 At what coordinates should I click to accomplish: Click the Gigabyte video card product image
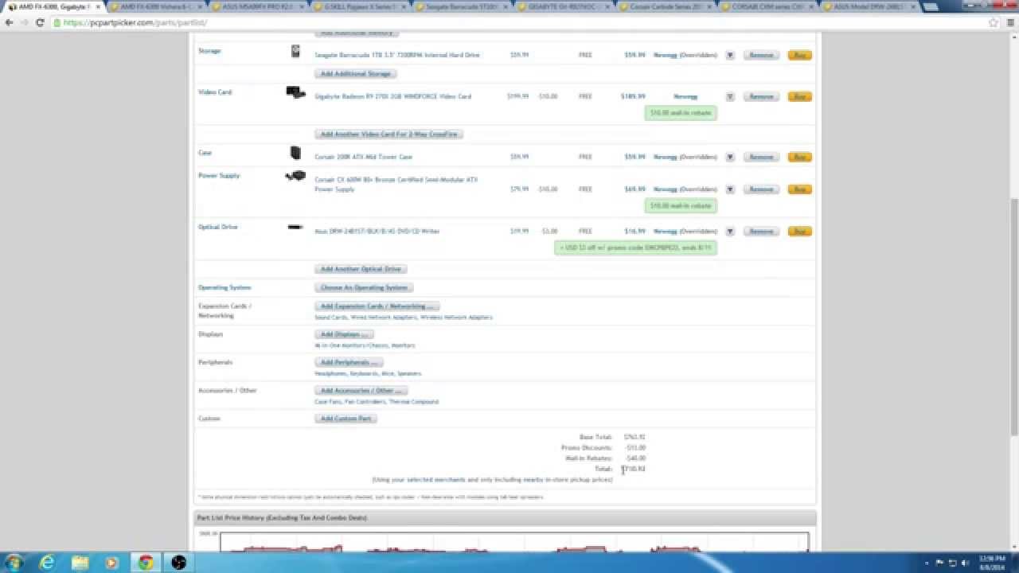pos(295,93)
